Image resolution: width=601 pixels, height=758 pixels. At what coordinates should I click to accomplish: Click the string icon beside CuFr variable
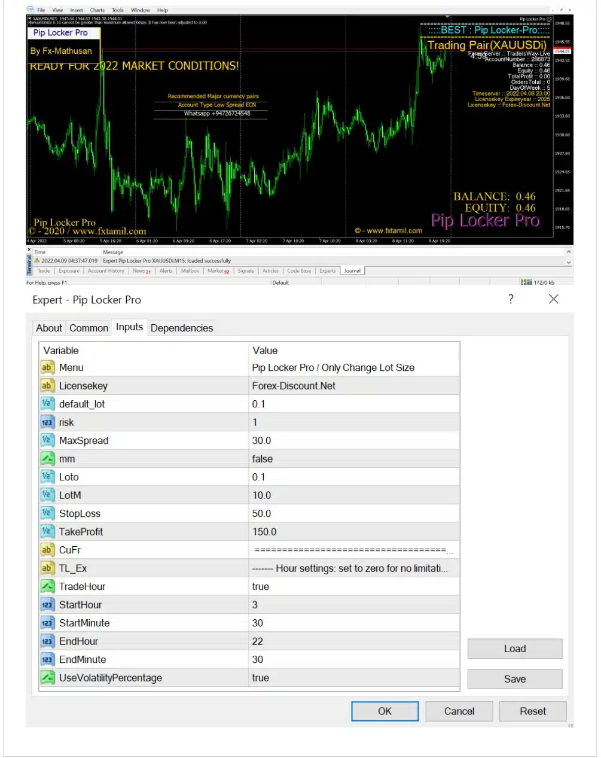(x=47, y=550)
